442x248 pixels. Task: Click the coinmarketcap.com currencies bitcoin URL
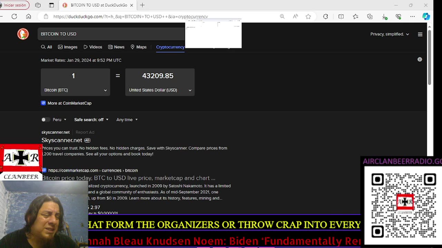(93, 170)
